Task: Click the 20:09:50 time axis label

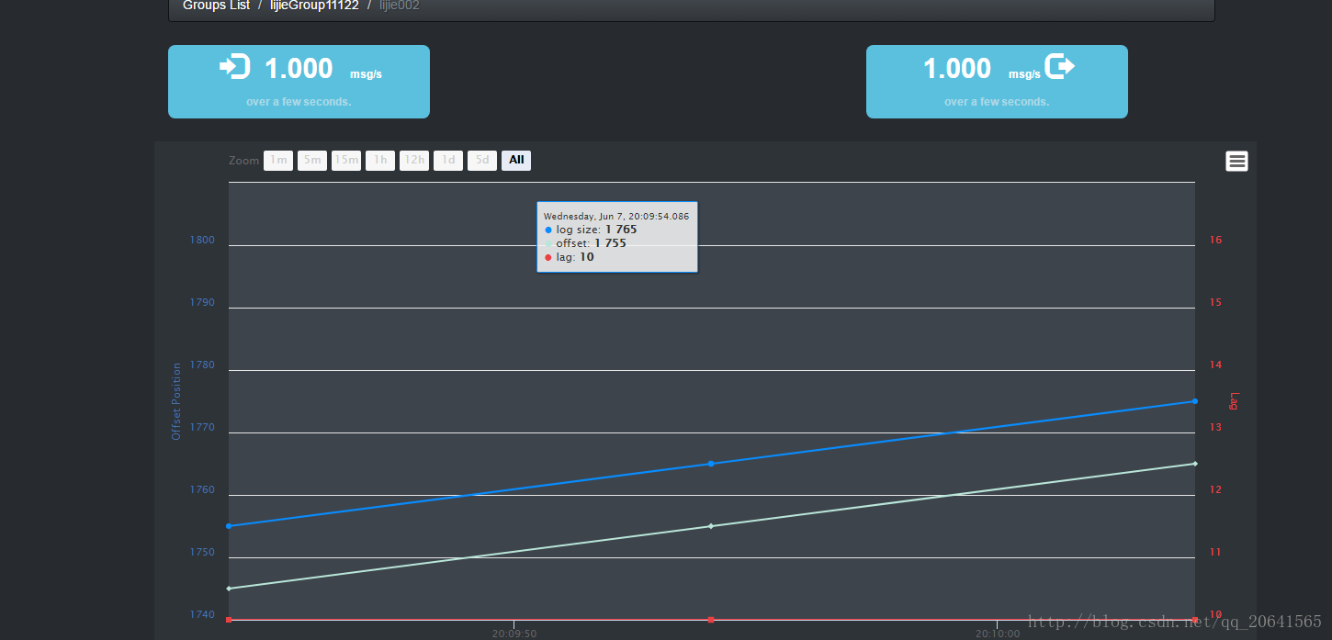Action: (x=514, y=634)
